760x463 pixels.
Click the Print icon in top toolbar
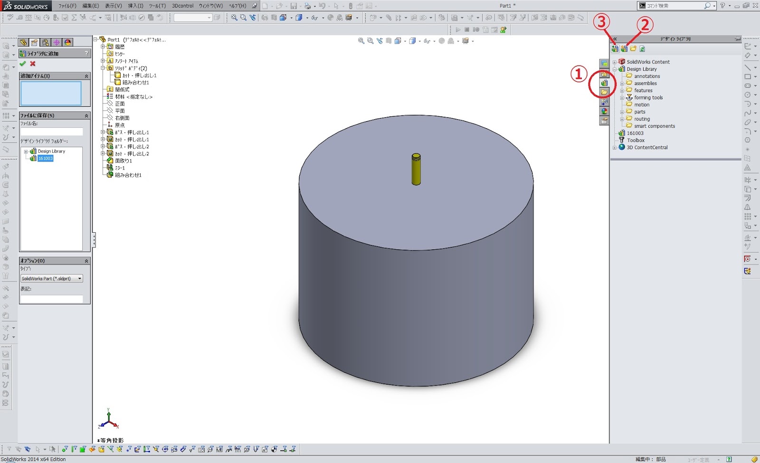307,6
